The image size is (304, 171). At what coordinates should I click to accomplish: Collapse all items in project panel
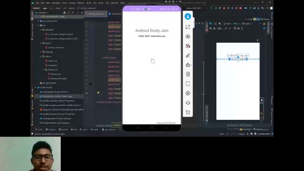(73, 13)
